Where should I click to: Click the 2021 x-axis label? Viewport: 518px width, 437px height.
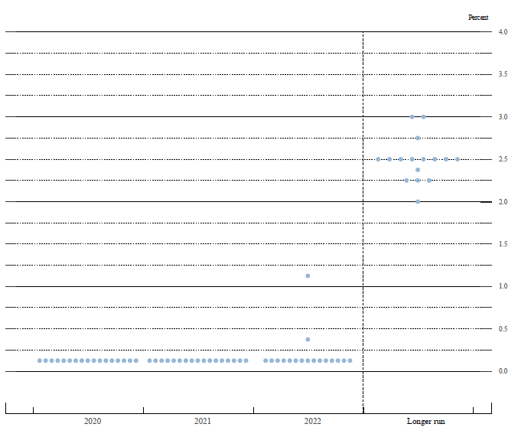pos(203,422)
